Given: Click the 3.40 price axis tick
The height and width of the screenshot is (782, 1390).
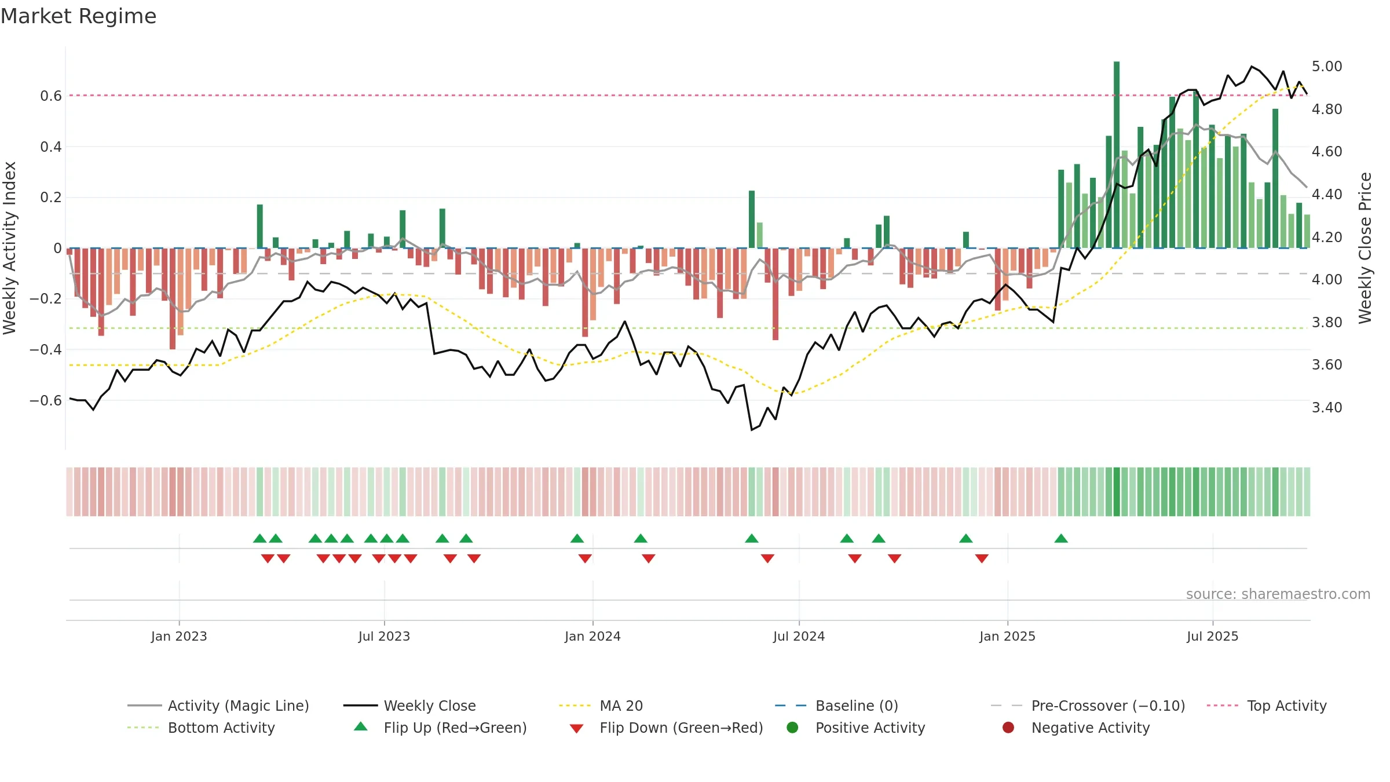Looking at the screenshot, I should (x=1327, y=407).
